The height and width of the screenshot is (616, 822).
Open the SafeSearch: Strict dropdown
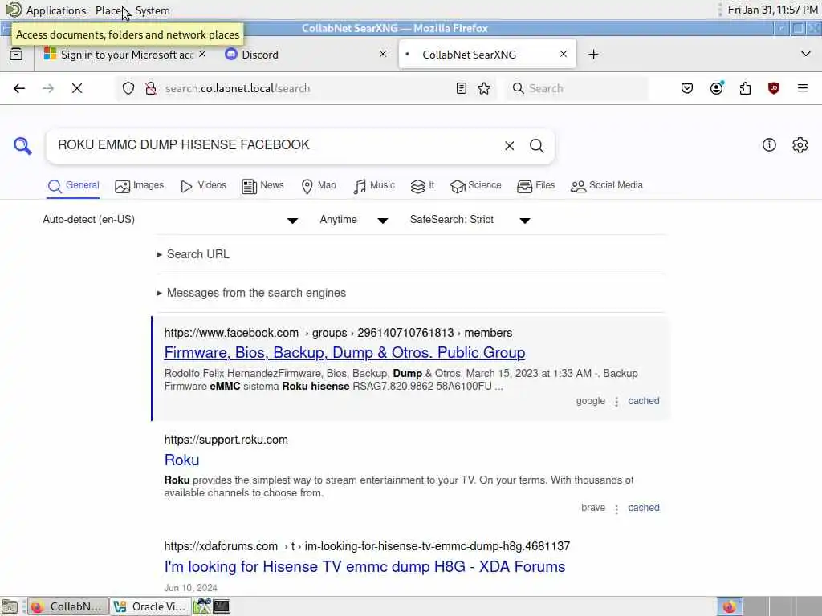click(x=470, y=220)
